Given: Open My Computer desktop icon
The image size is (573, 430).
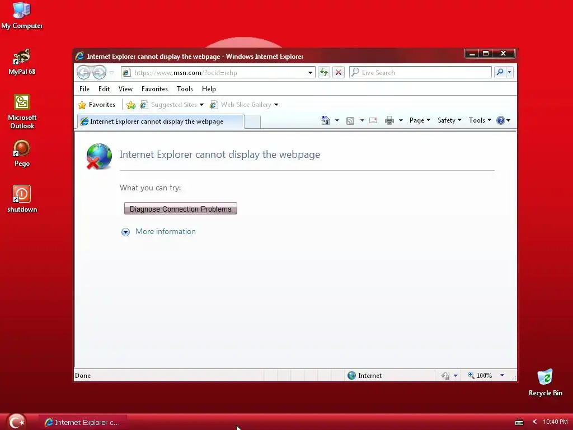Looking at the screenshot, I should click(22, 15).
